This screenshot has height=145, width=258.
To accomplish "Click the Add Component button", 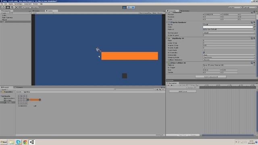I will point(211,77).
